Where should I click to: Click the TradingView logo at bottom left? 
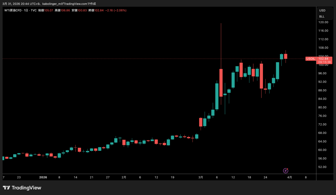(22, 188)
